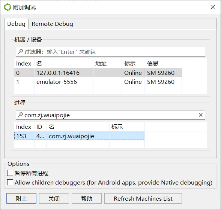This screenshot has height=210, width=221.
Task: Close the 附加调试 dialog window
Action: point(212,7)
